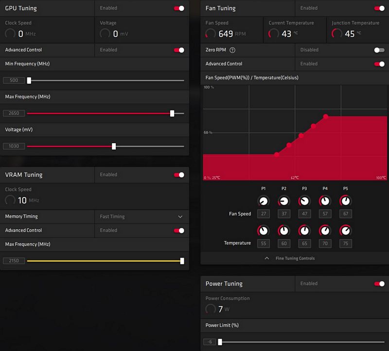Click the Power Consumption gauge icon
The image size is (389, 351).
pyautogui.click(x=211, y=309)
